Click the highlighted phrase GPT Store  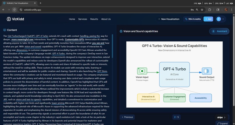pyautogui.click(x=102, y=71)
